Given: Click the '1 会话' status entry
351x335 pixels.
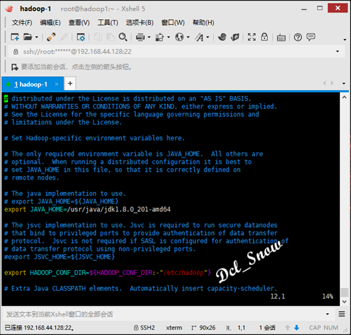Looking at the screenshot, I should pyautogui.click(x=268, y=328).
